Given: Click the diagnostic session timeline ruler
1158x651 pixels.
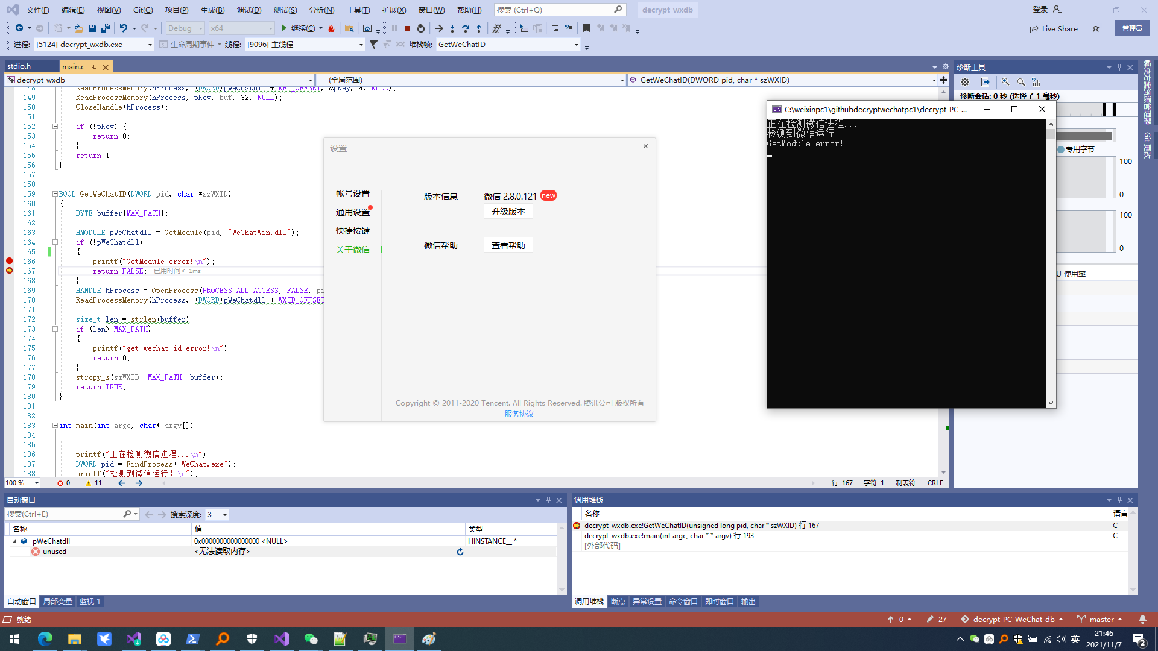Looking at the screenshot, I should click(1096, 109).
